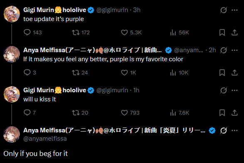
Task: Open Gigi Murin's avatar on first tweet
Action: (12, 14)
